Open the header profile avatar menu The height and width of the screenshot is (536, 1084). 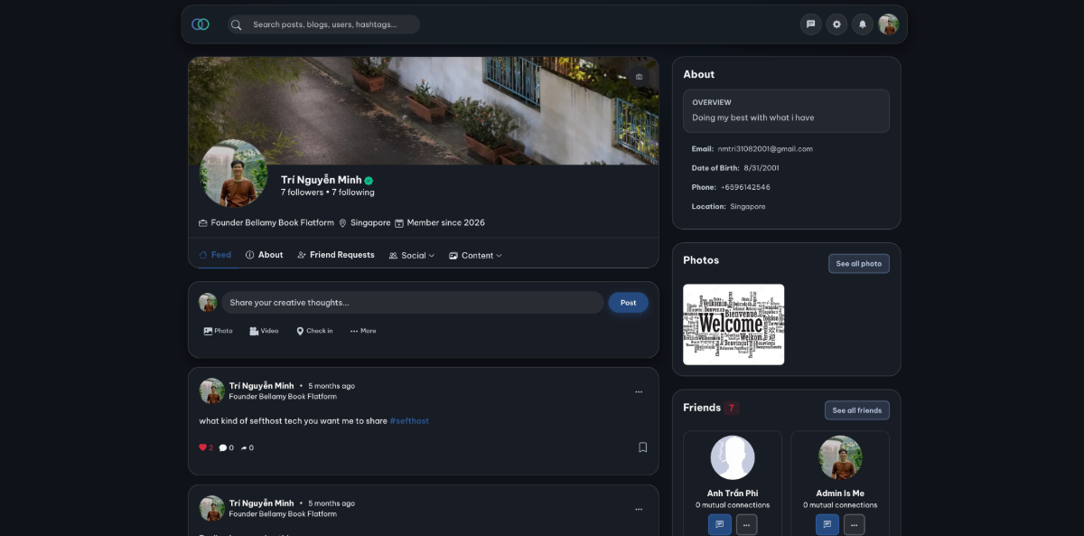pyautogui.click(x=889, y=24)
